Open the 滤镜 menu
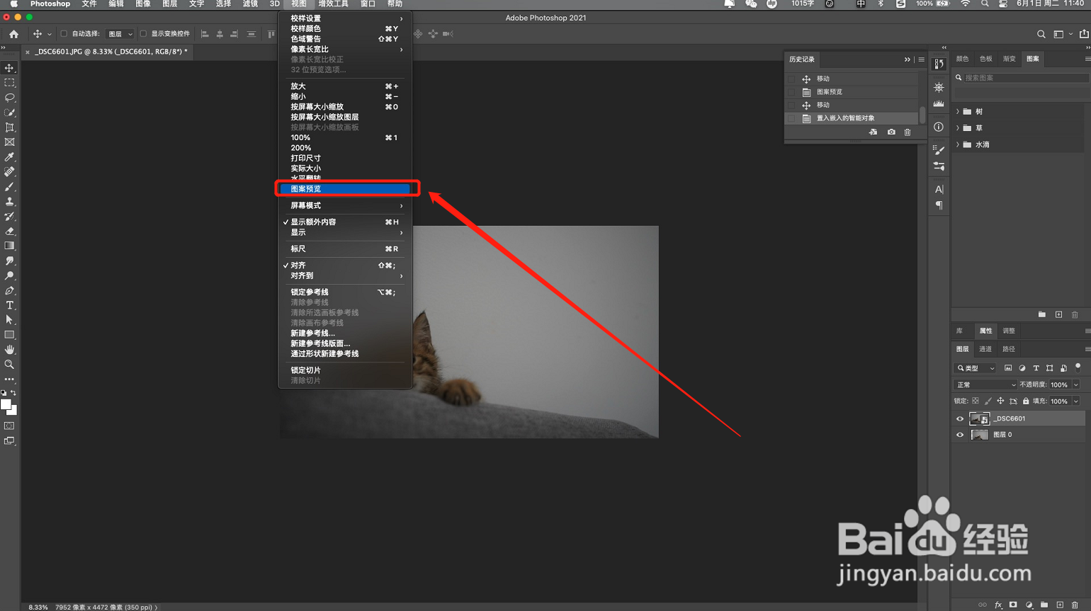1091x611 pixels. (x=250, y=4)
